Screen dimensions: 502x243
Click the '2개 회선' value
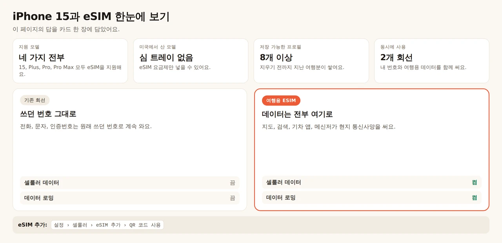pyautogui.click(x=397, y=58)
